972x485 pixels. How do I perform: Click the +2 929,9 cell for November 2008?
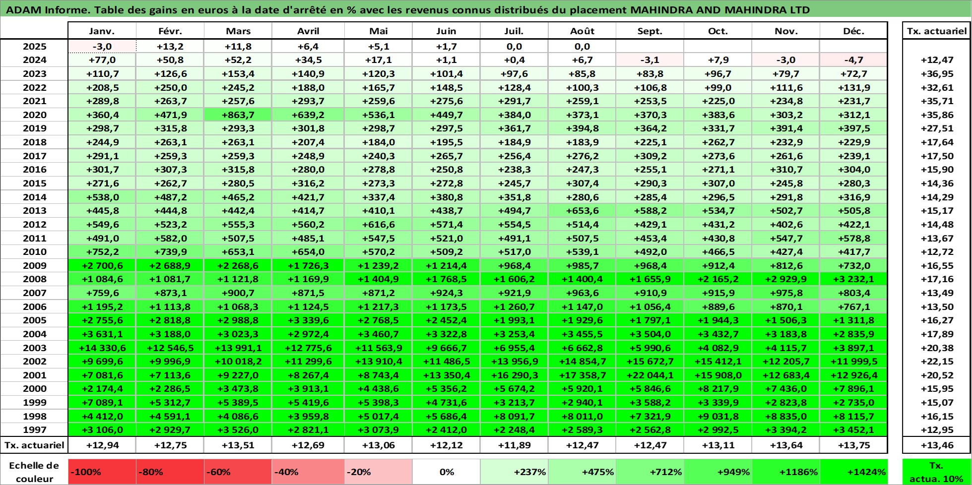pyautogui.click(x=786, y=279)
